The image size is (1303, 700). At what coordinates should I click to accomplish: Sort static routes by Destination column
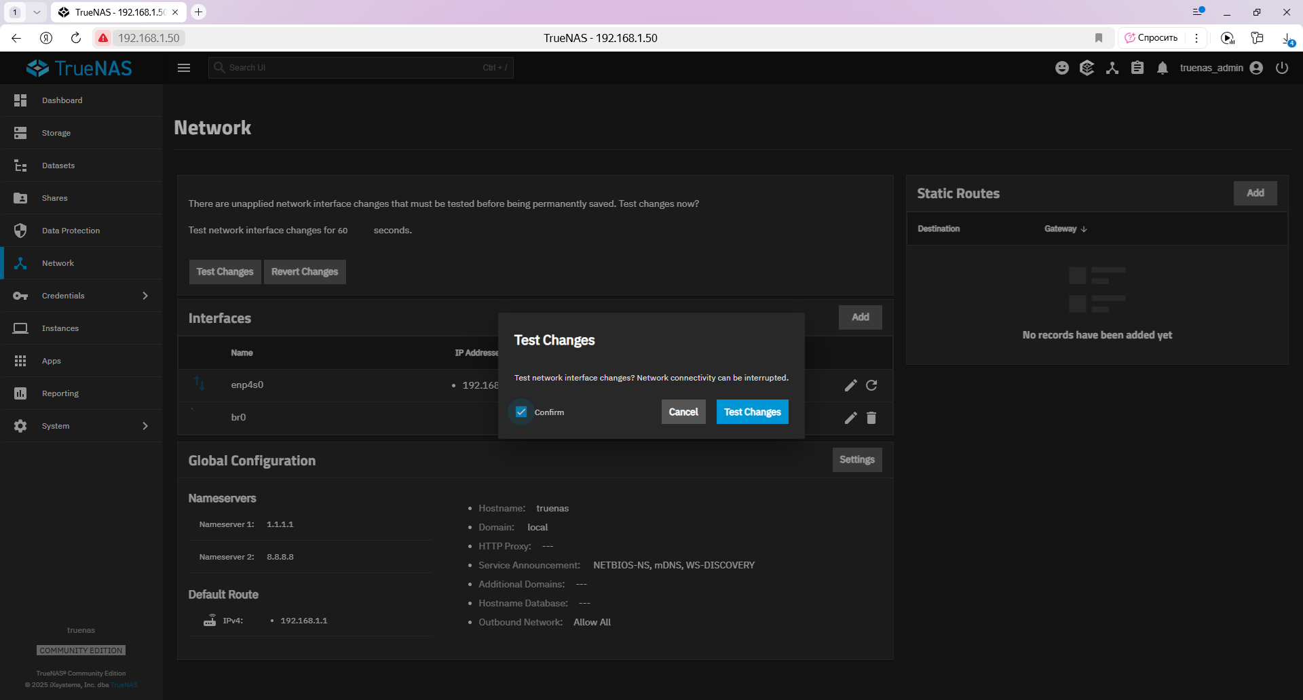[x=939, y=229]
